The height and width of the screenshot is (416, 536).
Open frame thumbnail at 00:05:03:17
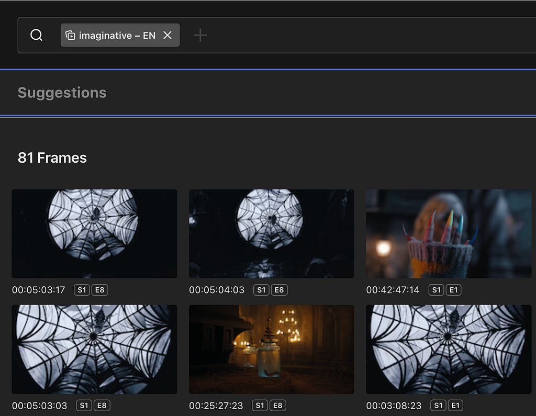pos(94,234)
